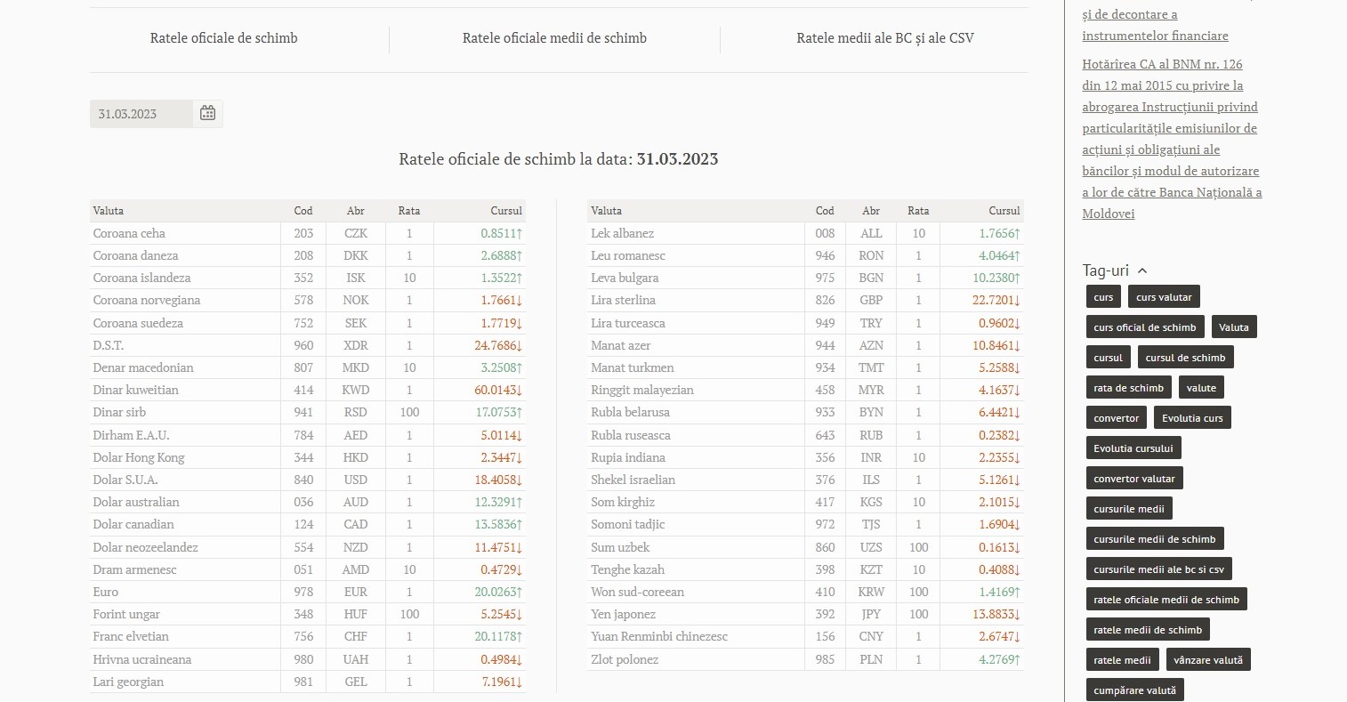Select the Zlot polonez row name

[625, 659]
